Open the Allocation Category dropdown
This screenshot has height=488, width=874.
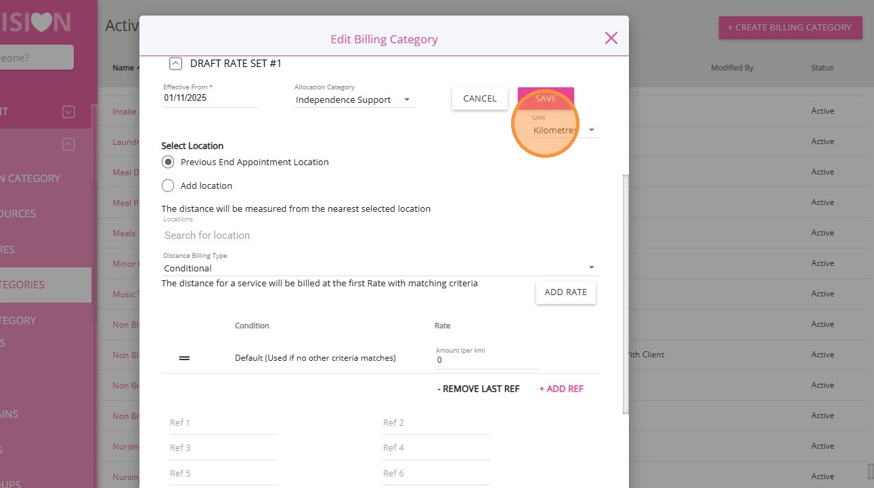[354, 100]
